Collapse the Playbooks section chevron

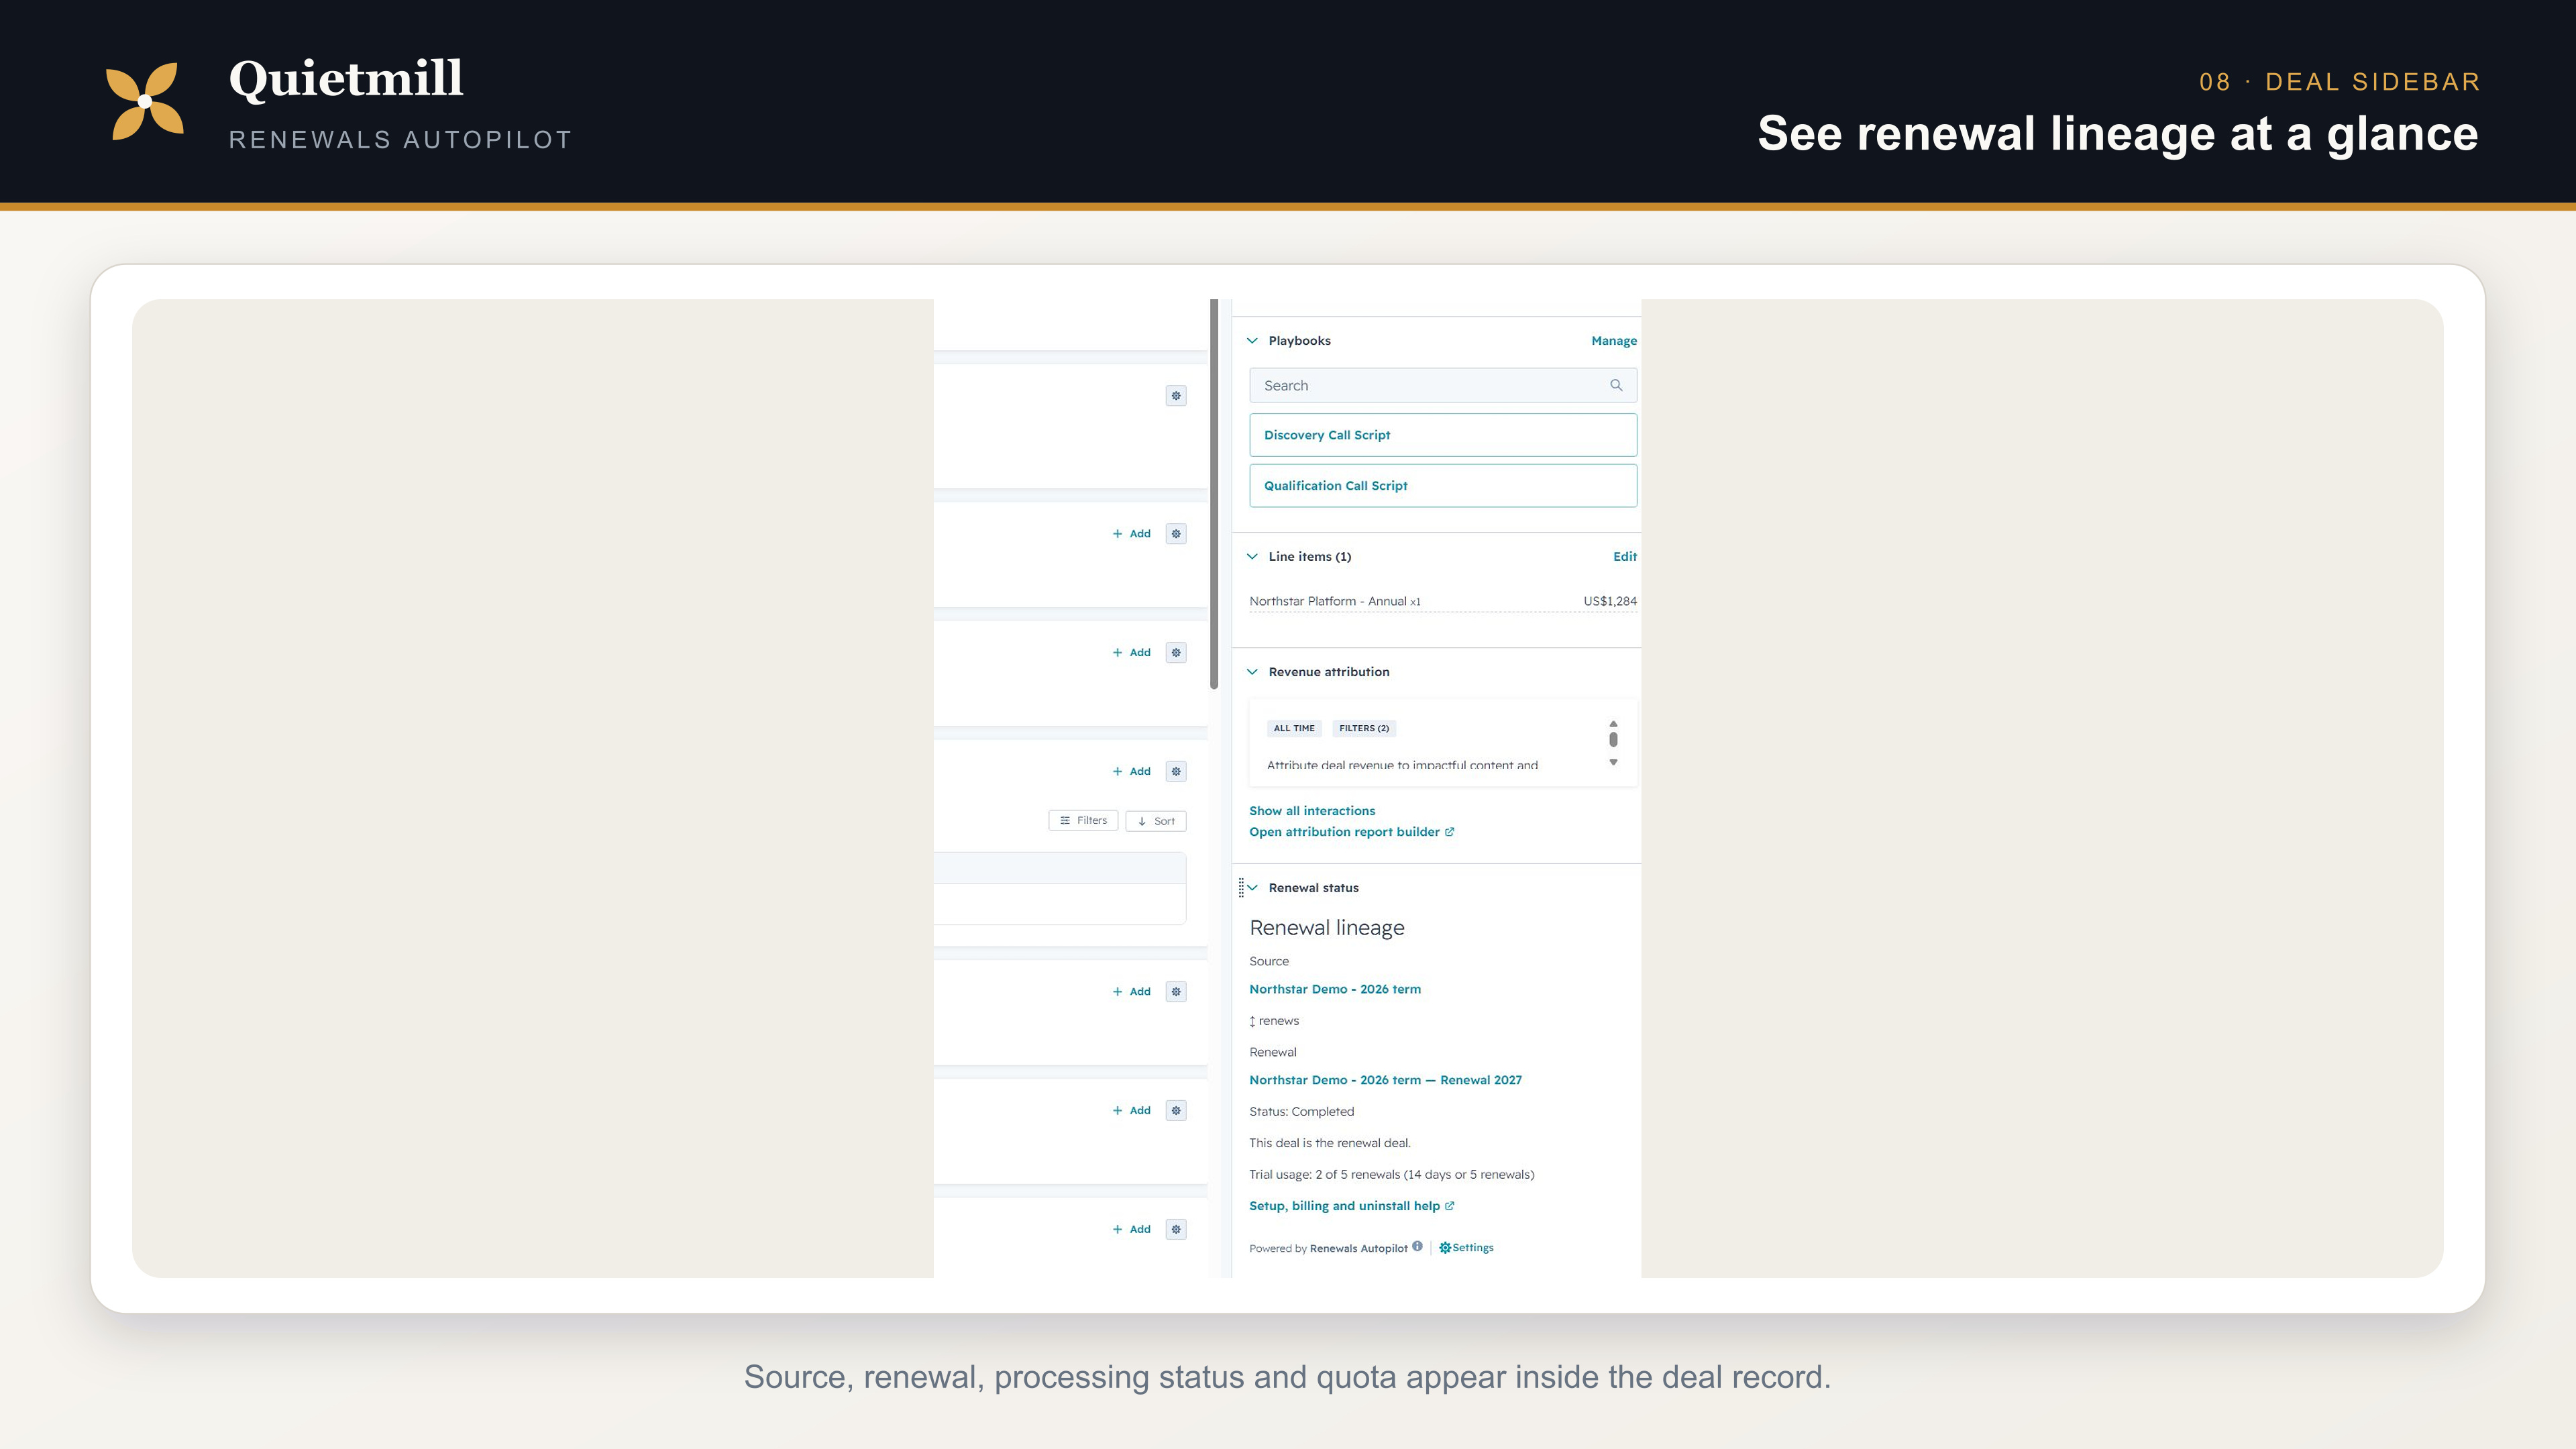[1252, 341]
